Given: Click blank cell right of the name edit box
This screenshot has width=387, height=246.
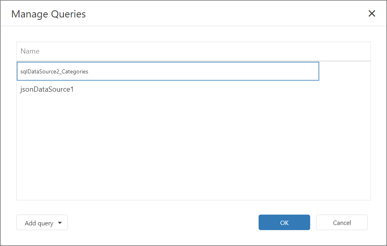Looking at the screenshot, I should (x=344, y=71).
